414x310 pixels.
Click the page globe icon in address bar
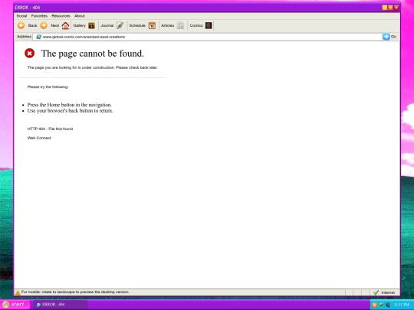pos(38,37)
